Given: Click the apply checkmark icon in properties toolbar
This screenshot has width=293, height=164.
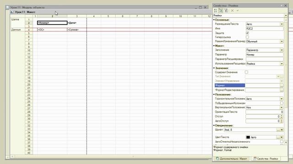Looking at the screenshot, I should tap(238, 10).
